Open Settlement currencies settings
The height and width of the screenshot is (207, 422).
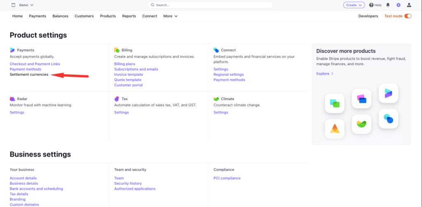29,75
